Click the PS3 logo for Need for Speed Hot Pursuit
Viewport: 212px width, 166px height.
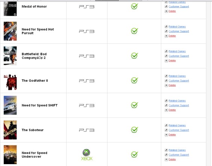click(x=87, y=31)
